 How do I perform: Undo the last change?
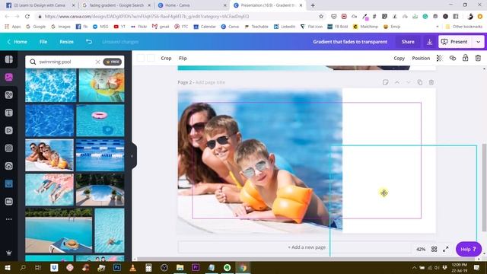[89, 42]
